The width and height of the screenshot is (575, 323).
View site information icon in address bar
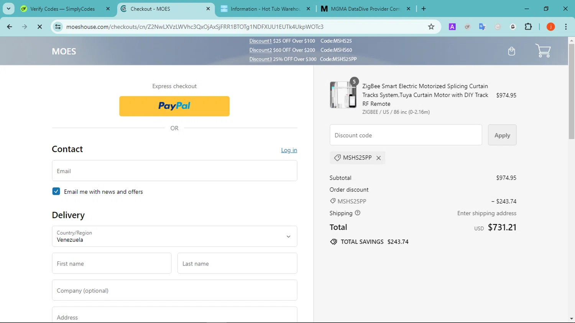pyautogui.click(x=58, y=27)
